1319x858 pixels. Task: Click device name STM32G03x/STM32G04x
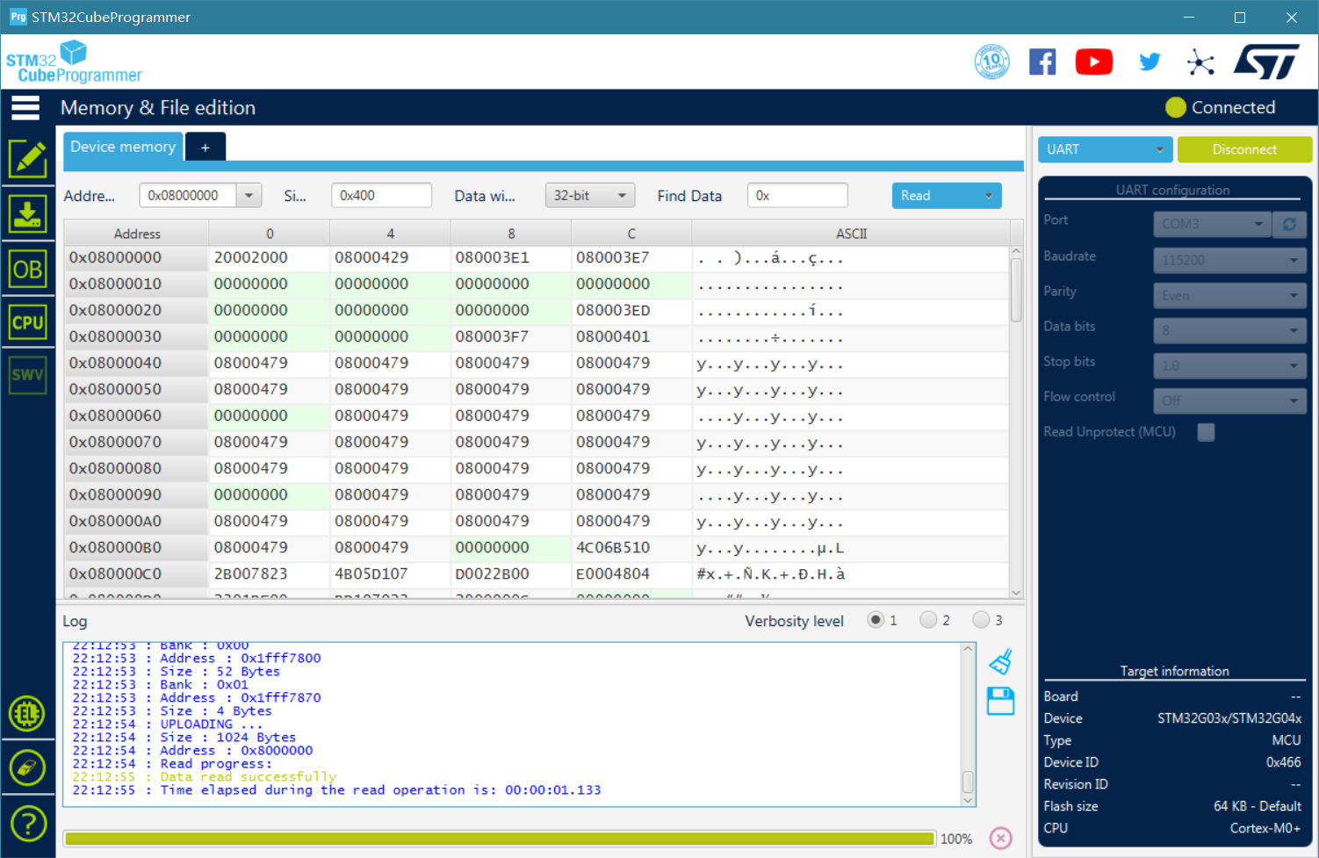(1229, 718)
